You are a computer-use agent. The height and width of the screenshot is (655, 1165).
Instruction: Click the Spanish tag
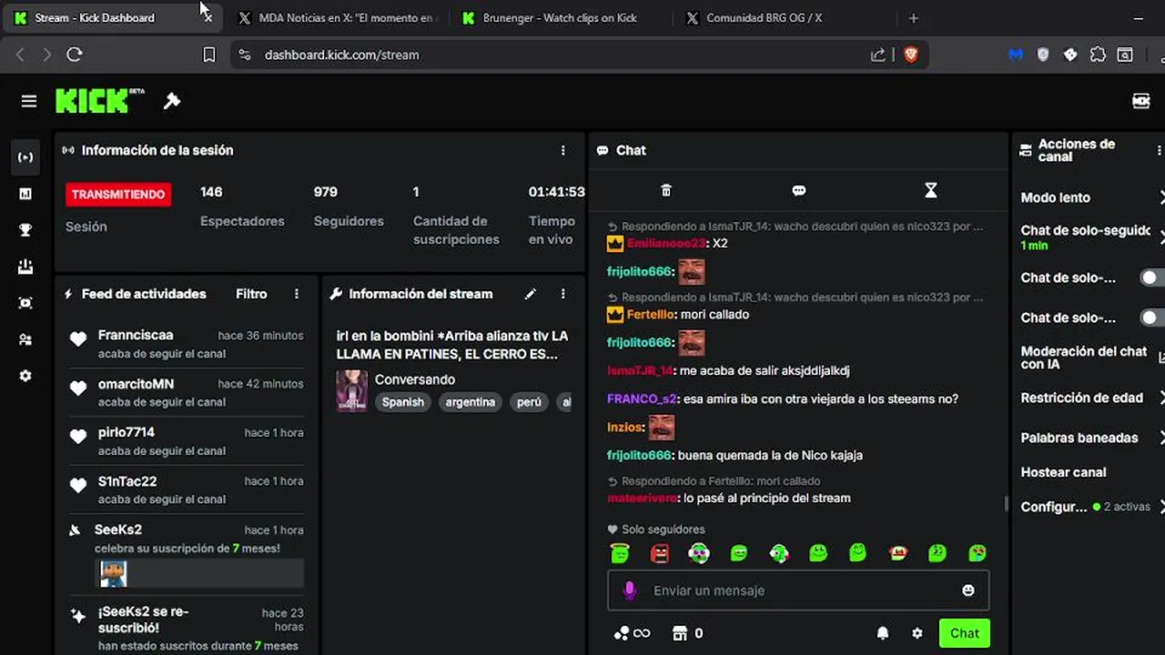coord(403,402)
